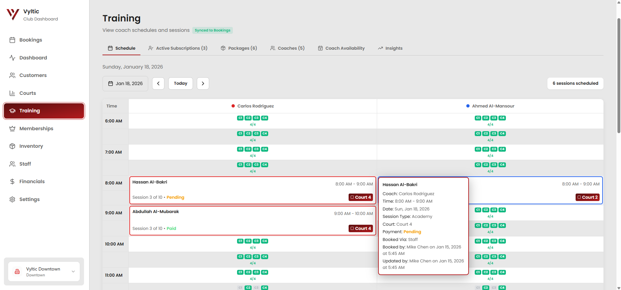Advance to next day with right chevron

click(203, 83)
